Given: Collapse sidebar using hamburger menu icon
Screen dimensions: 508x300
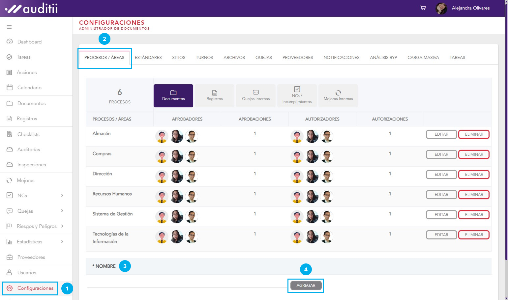Looking at the screenshot, I should tap(9, 27).
